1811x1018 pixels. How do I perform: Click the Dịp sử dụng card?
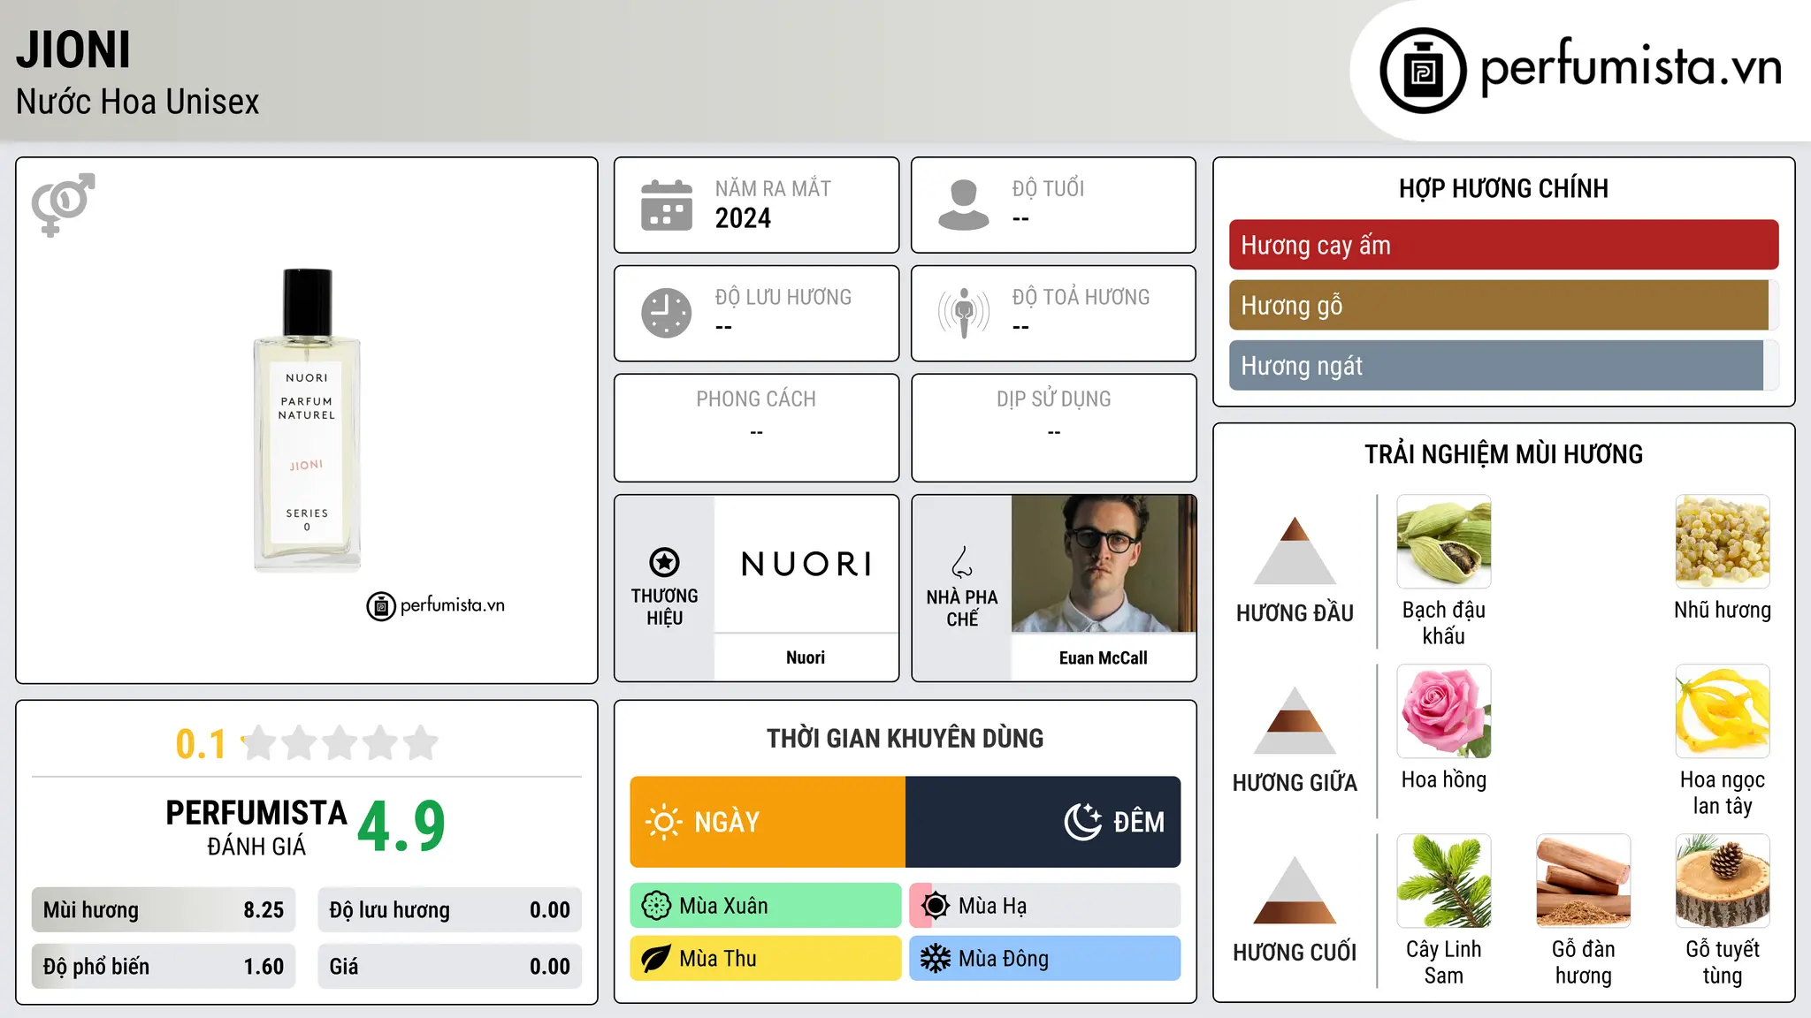point(1053,428)
